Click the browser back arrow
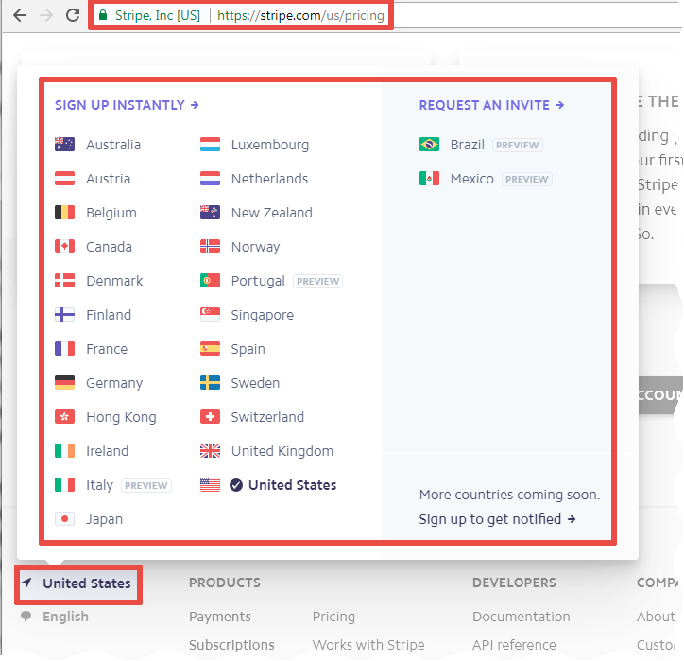This screenshot has height=661, width=684. pos(20,15)
